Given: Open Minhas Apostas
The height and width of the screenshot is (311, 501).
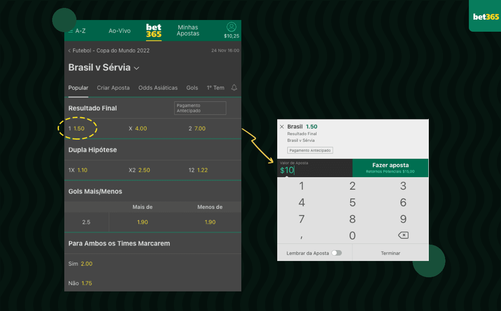Looking at the screenshot, I should (x=188, y=30).
